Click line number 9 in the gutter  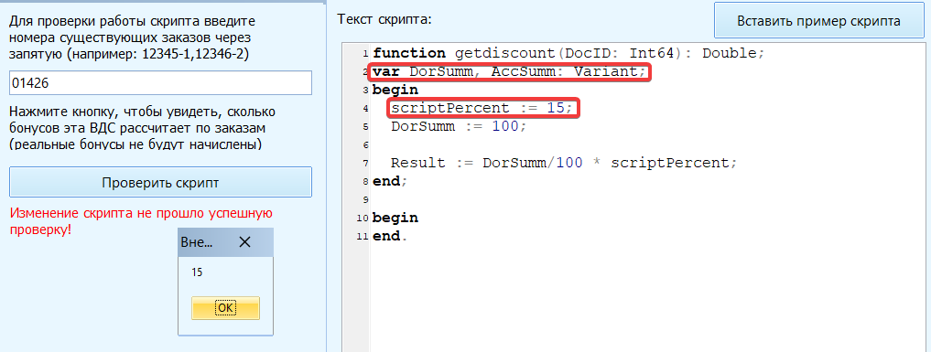click(365, 199)
